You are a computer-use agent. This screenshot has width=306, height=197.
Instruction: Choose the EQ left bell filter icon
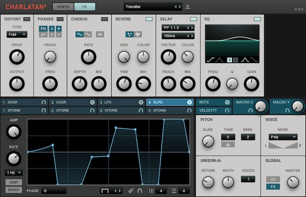click(219, 60)
